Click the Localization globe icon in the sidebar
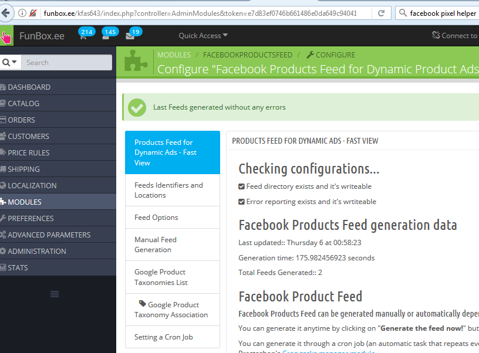This screenshot has height=353, width=479. point(3,185)
